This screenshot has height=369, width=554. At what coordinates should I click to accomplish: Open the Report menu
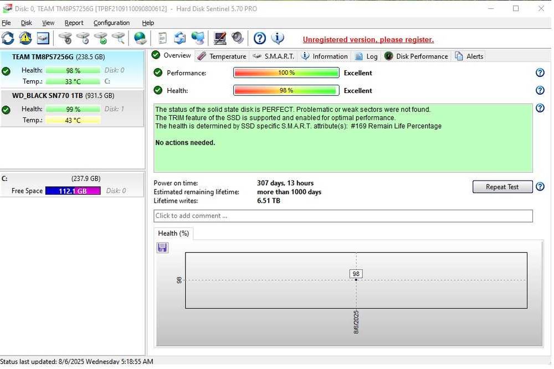74,23
